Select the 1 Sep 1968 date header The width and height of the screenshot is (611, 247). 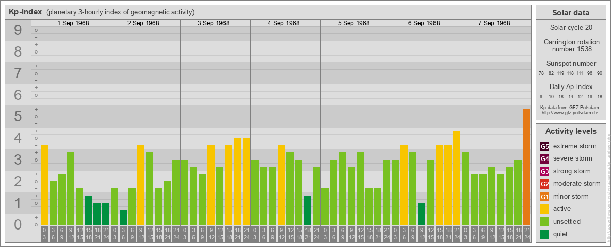click(x=73, y=23)
